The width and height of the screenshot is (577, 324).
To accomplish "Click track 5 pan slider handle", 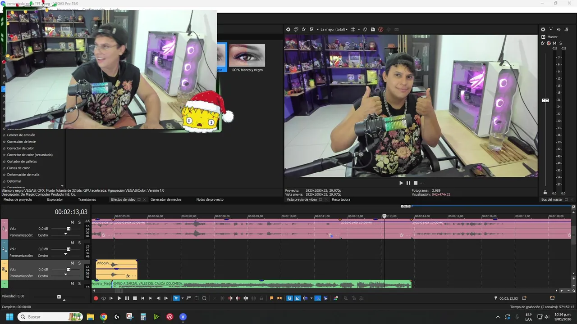I will click(65, 274).
